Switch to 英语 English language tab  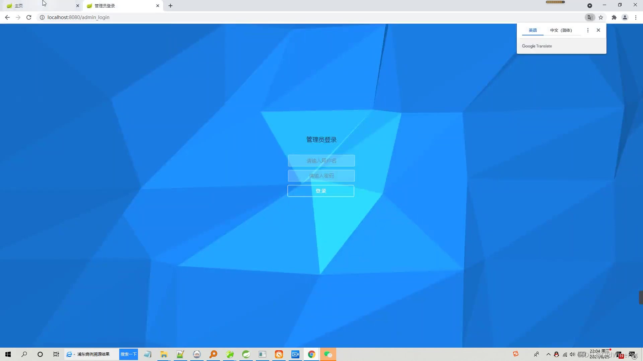click(532, 30)
